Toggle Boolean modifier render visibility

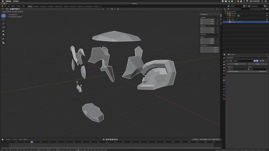[x=255, y=61]
